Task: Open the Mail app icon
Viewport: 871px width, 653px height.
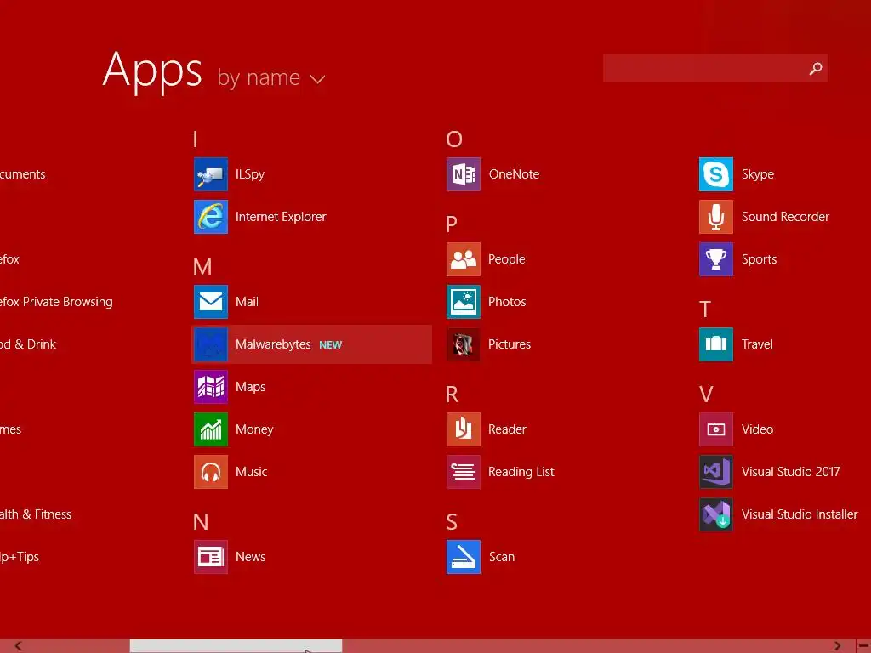Action: click(211, 302)
